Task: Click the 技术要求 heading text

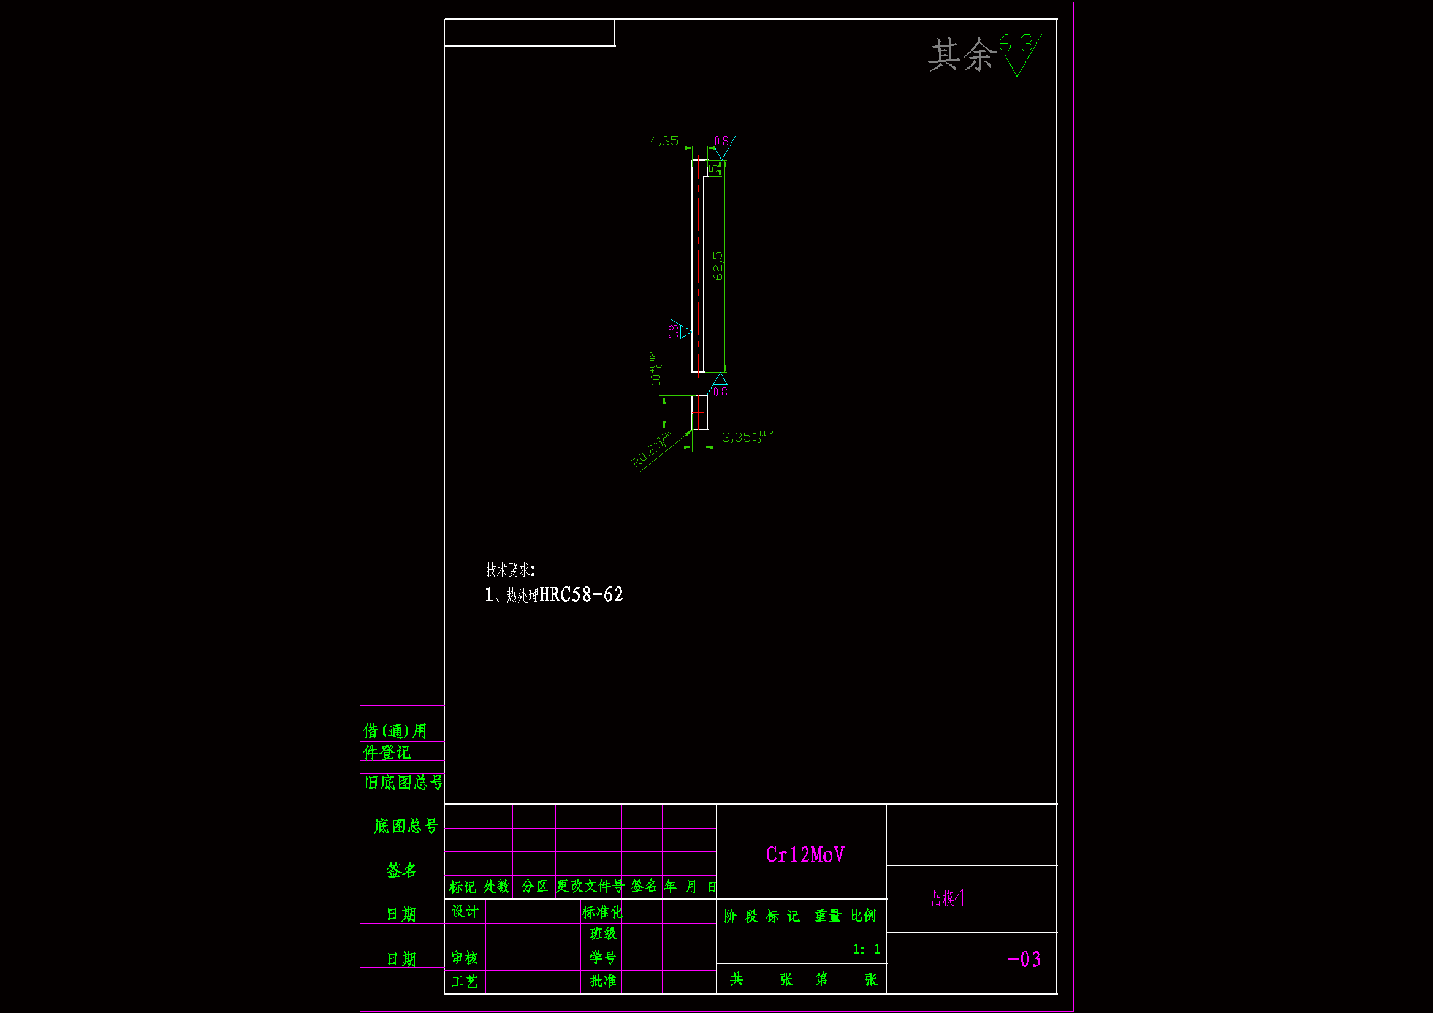Action: tap(510, 569)
